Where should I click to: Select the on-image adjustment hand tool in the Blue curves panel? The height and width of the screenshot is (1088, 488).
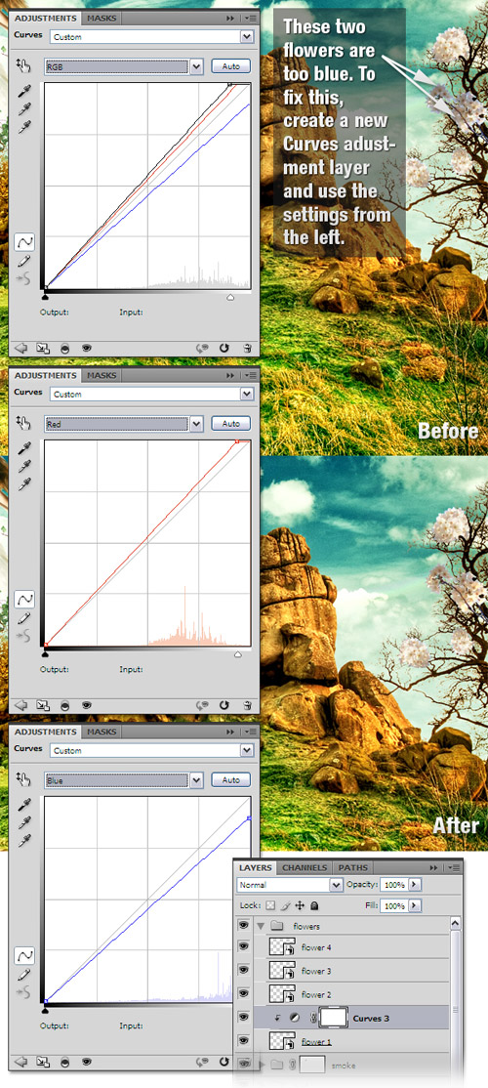click(x=23, y=779)
